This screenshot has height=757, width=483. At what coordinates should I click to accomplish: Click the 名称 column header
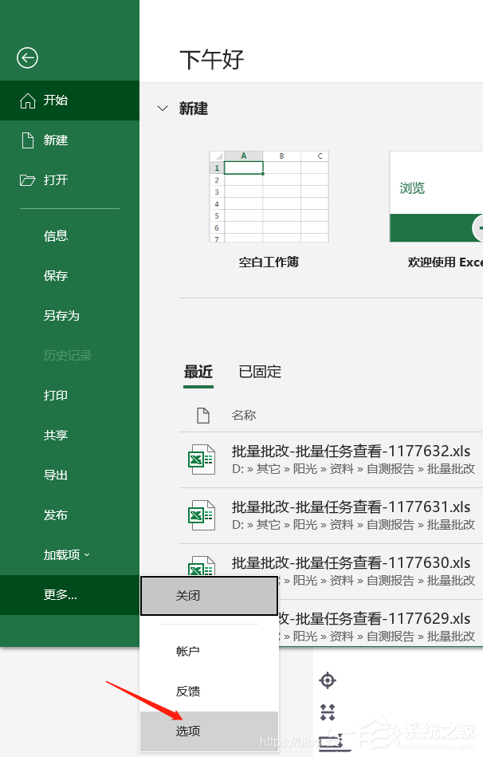244,416
